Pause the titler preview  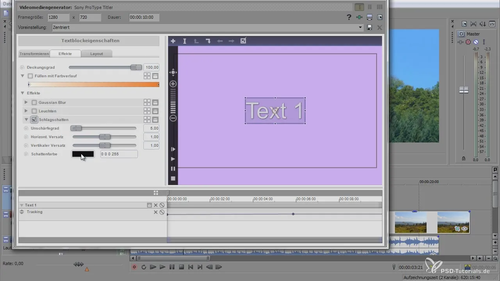click(173, 169)
